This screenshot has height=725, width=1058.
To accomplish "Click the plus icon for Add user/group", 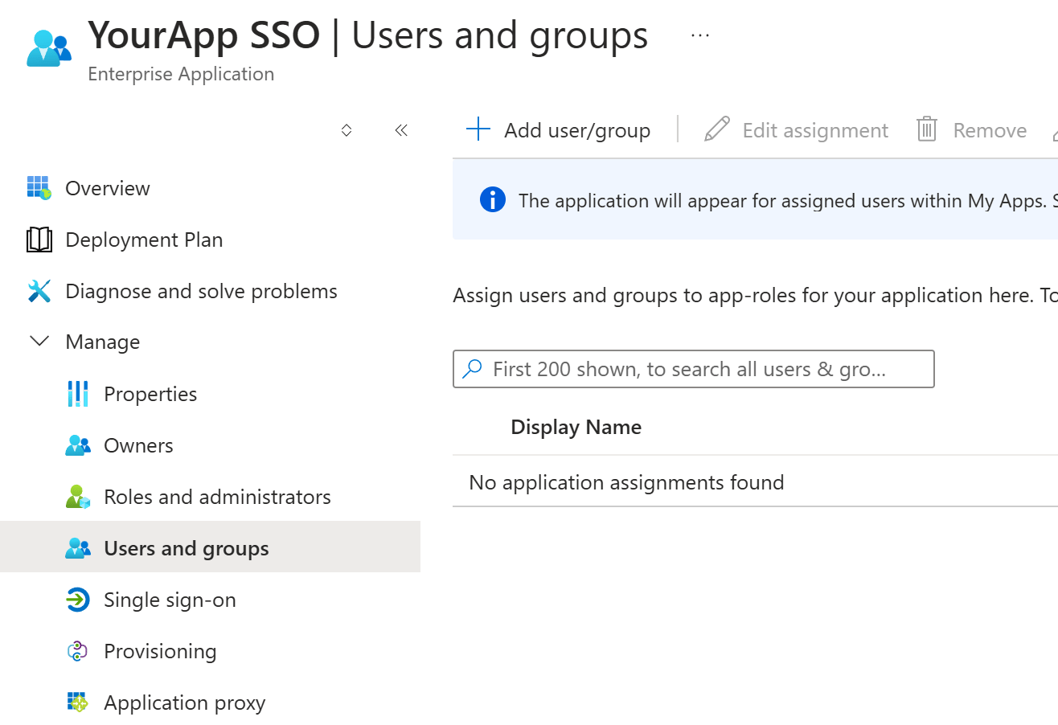I will coord(478,129).
